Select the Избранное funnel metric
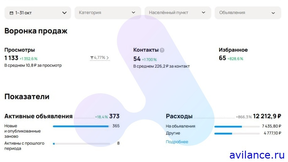The height and width of the screenshot is (162, 288). click(x=233, y=50)
